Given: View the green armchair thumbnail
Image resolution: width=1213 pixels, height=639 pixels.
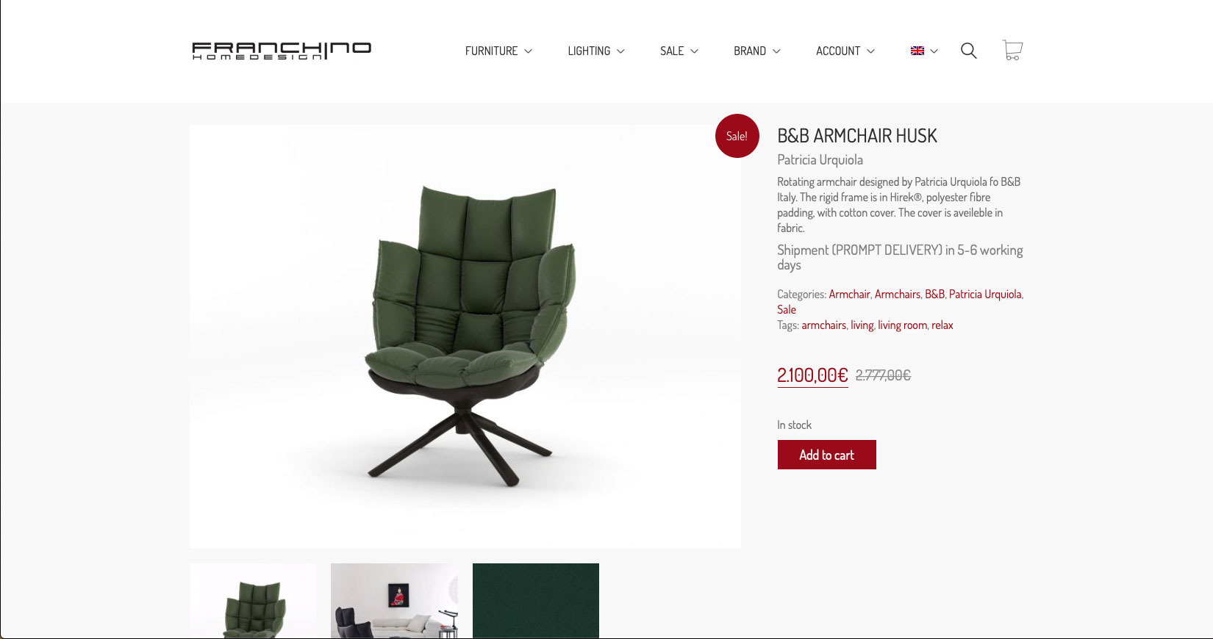Looking at the screenshot, I should (x=253, y=601).
